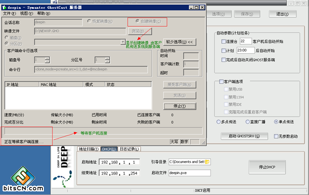Toggle the 禁用USB checkbox
This screenshot has width=309, height=195.
226,89
